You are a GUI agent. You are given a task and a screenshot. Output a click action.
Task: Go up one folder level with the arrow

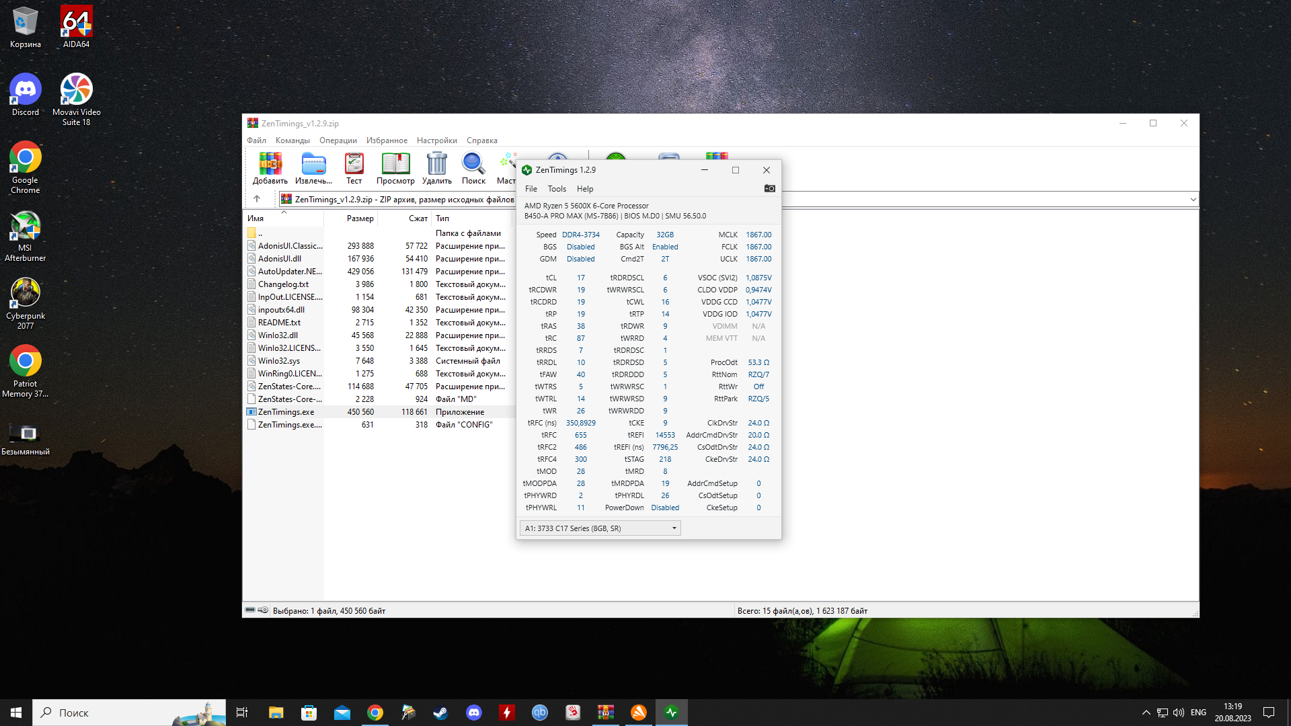pyautogui.click(x=257, y=199)
